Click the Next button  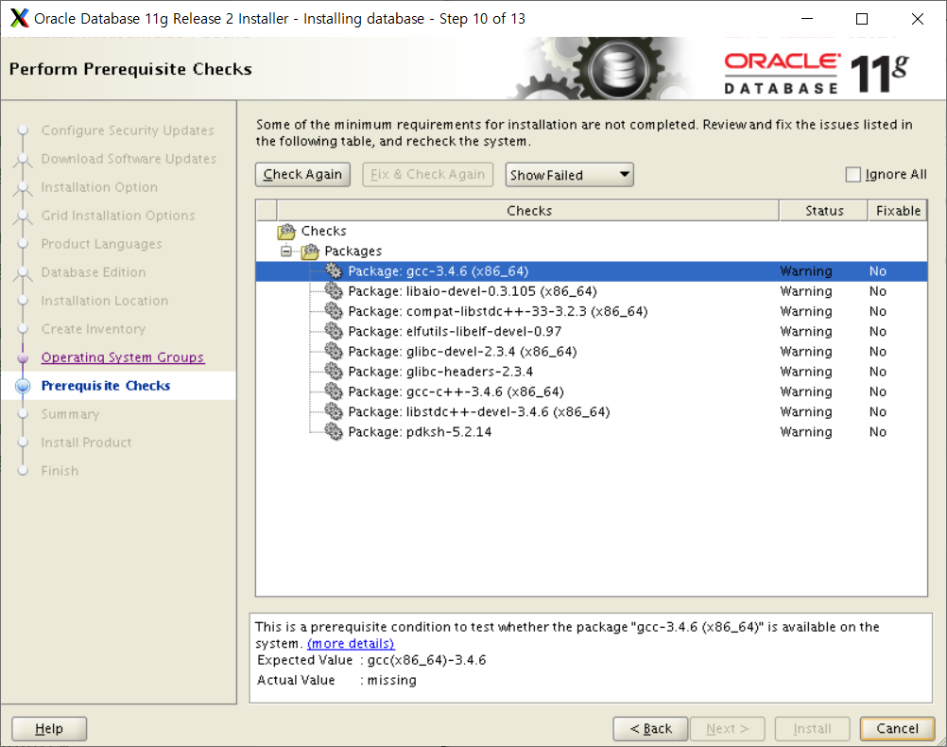(x=727, y=728)
